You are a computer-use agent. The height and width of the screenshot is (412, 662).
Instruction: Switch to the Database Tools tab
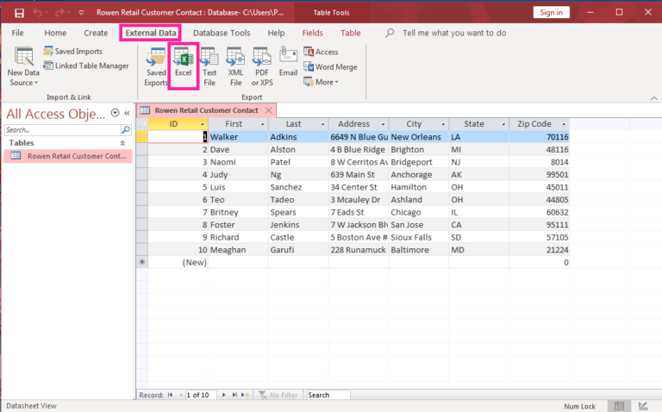222,33
